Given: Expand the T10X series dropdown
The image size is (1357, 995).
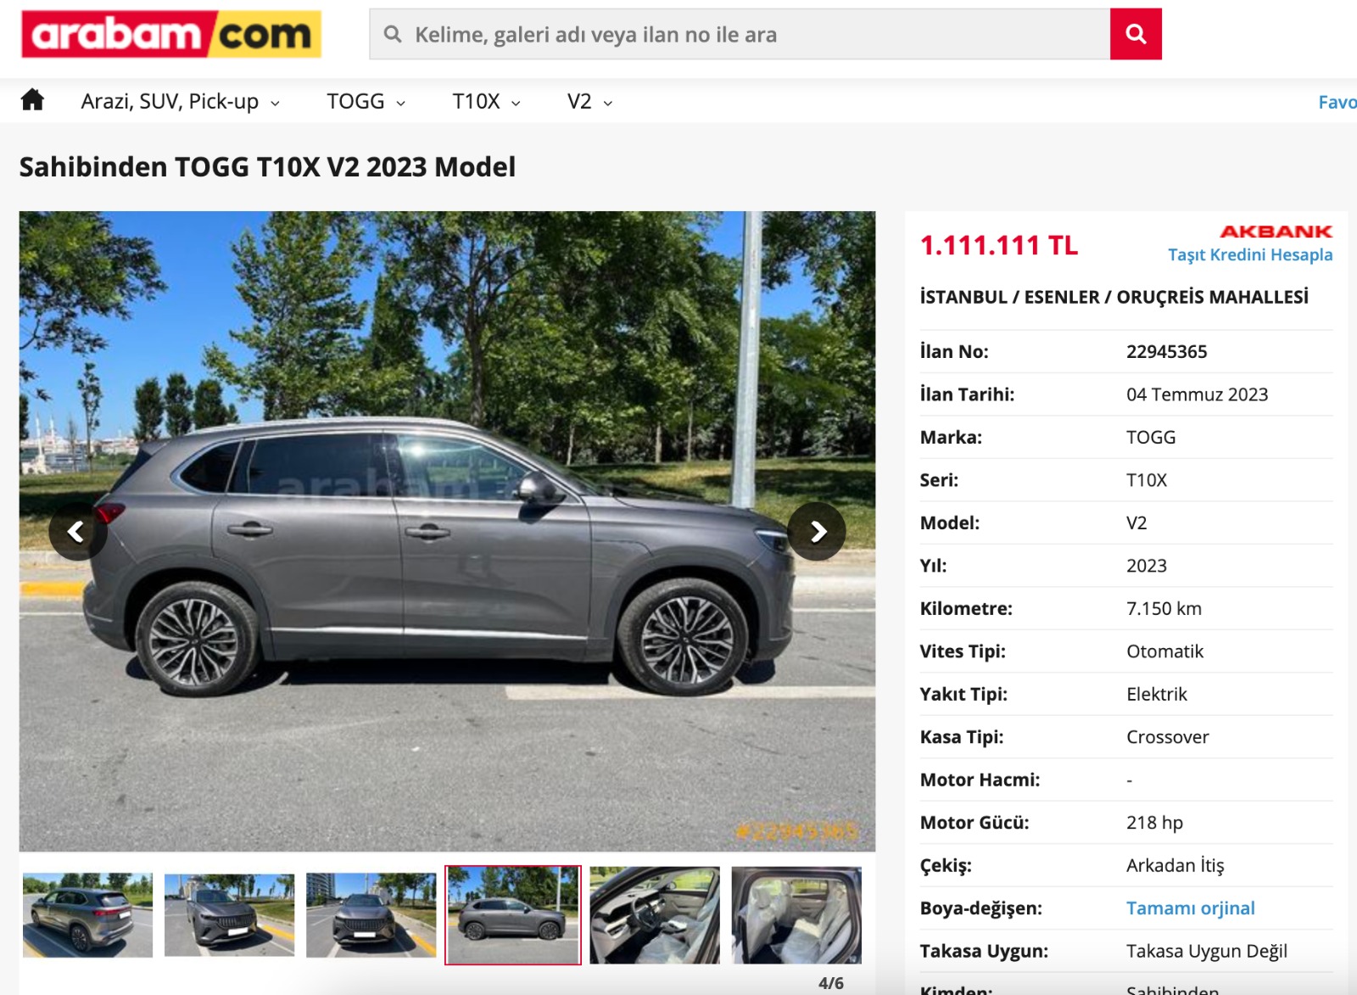Looking at the screenshot, I should tap(486, 102).
